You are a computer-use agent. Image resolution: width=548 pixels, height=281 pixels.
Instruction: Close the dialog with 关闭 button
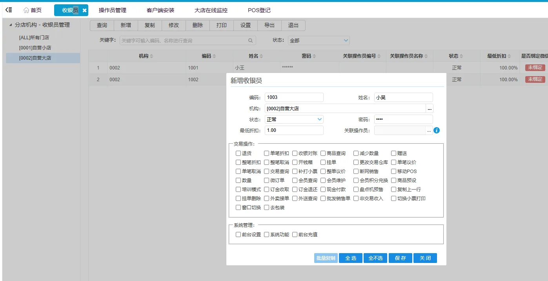[x=425, y=258]
